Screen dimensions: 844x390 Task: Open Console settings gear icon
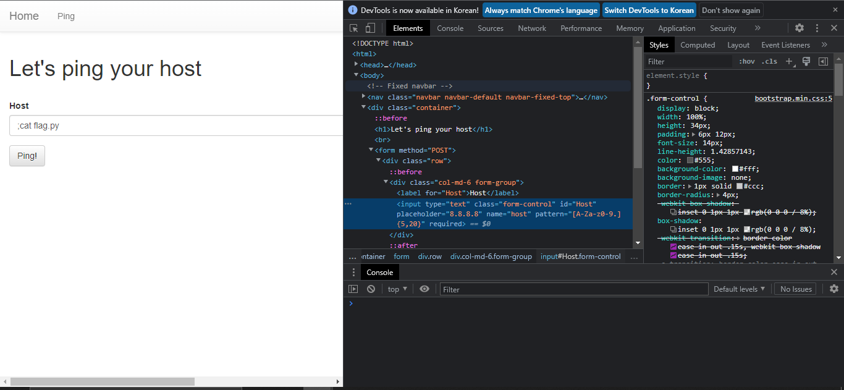click(834, 289)
